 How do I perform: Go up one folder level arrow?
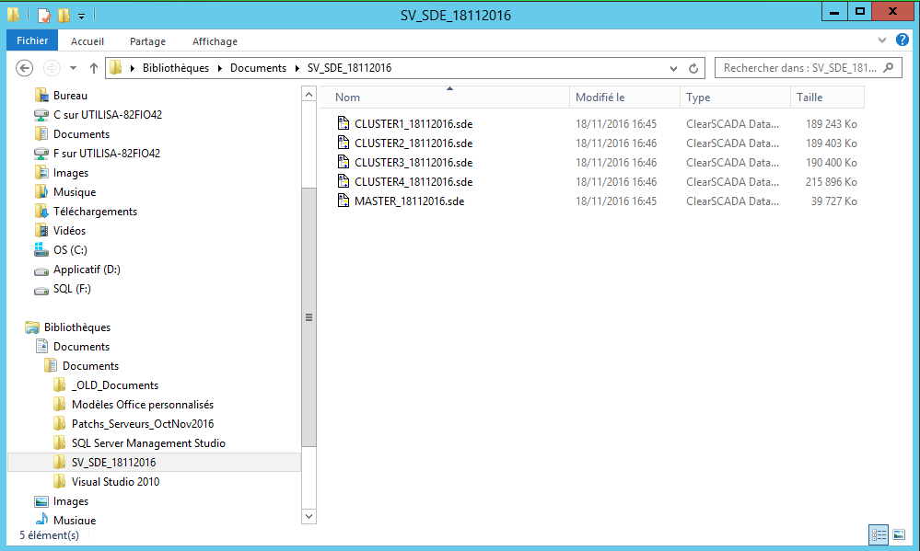(x=94, y=68)
